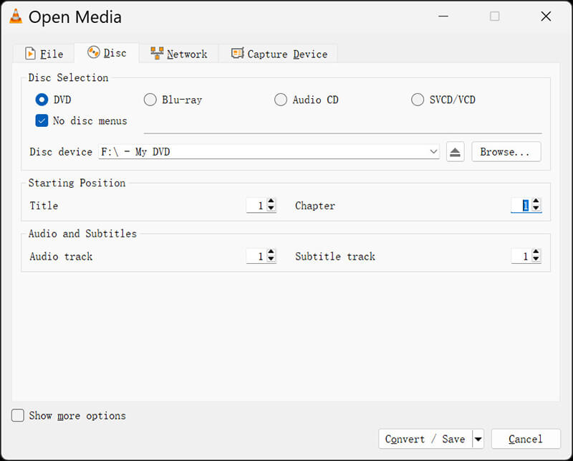This screenshot has width=573, height=461.
Task: Click the media file icon on the File tab
Action: pyautogui.click(x=31, y=53)
